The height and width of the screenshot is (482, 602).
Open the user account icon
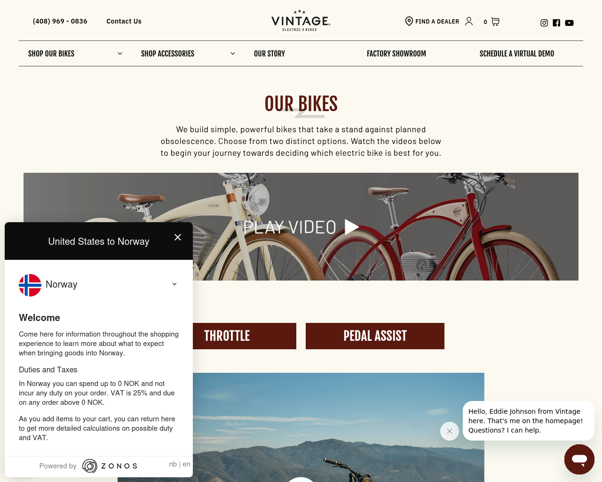coord(469,21)
